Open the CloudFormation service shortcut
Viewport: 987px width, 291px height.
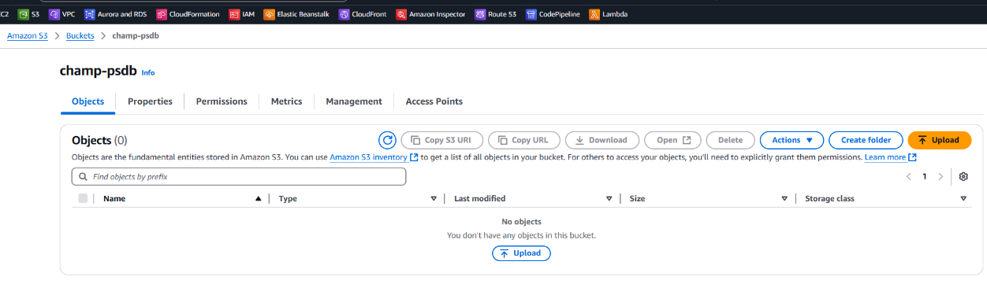point(188,13)
